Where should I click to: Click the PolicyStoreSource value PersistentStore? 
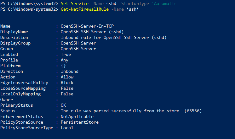point(80,122)
